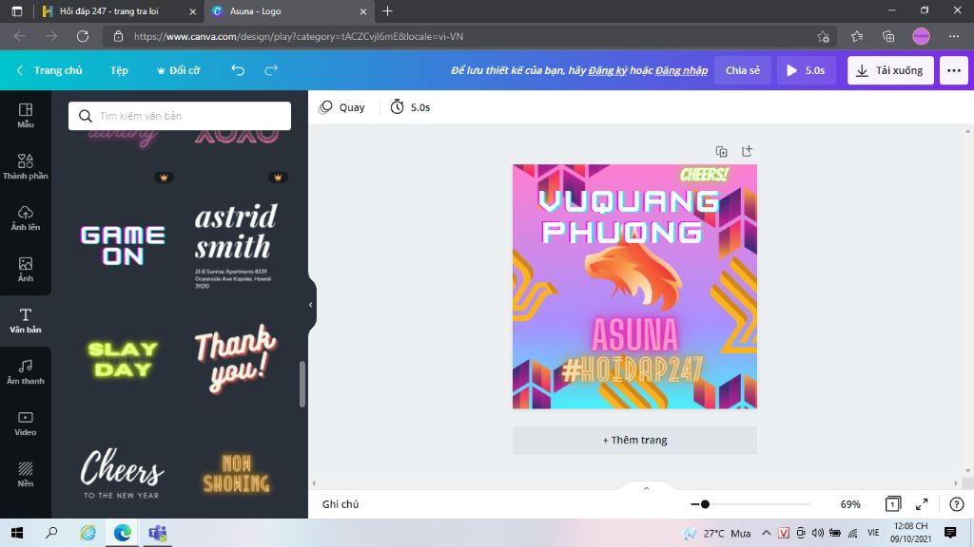Viewport: 974px width, 547px height.
Task: Open a new browser tab
Action: 388,11
